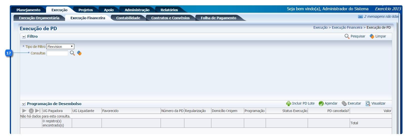Click the magnifier icon beside Consultas field
This screenshot has width=406, height=138.
tap(72, 53)
